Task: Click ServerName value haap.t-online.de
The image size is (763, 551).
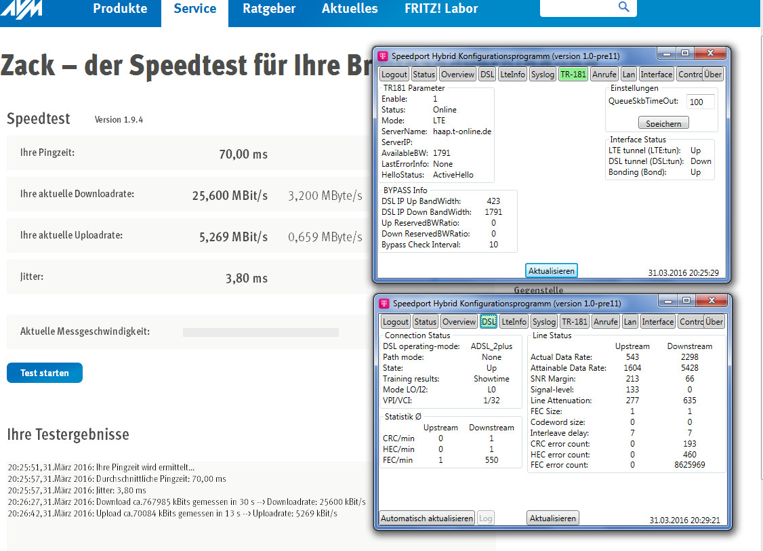Action: click(x=462, y=131)
